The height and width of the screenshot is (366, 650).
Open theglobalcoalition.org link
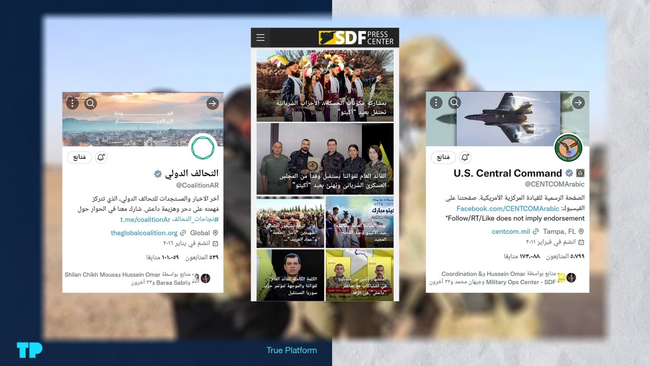[144, 233]
